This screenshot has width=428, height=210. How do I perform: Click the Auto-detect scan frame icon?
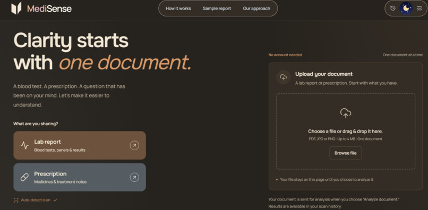click(16, 200)
